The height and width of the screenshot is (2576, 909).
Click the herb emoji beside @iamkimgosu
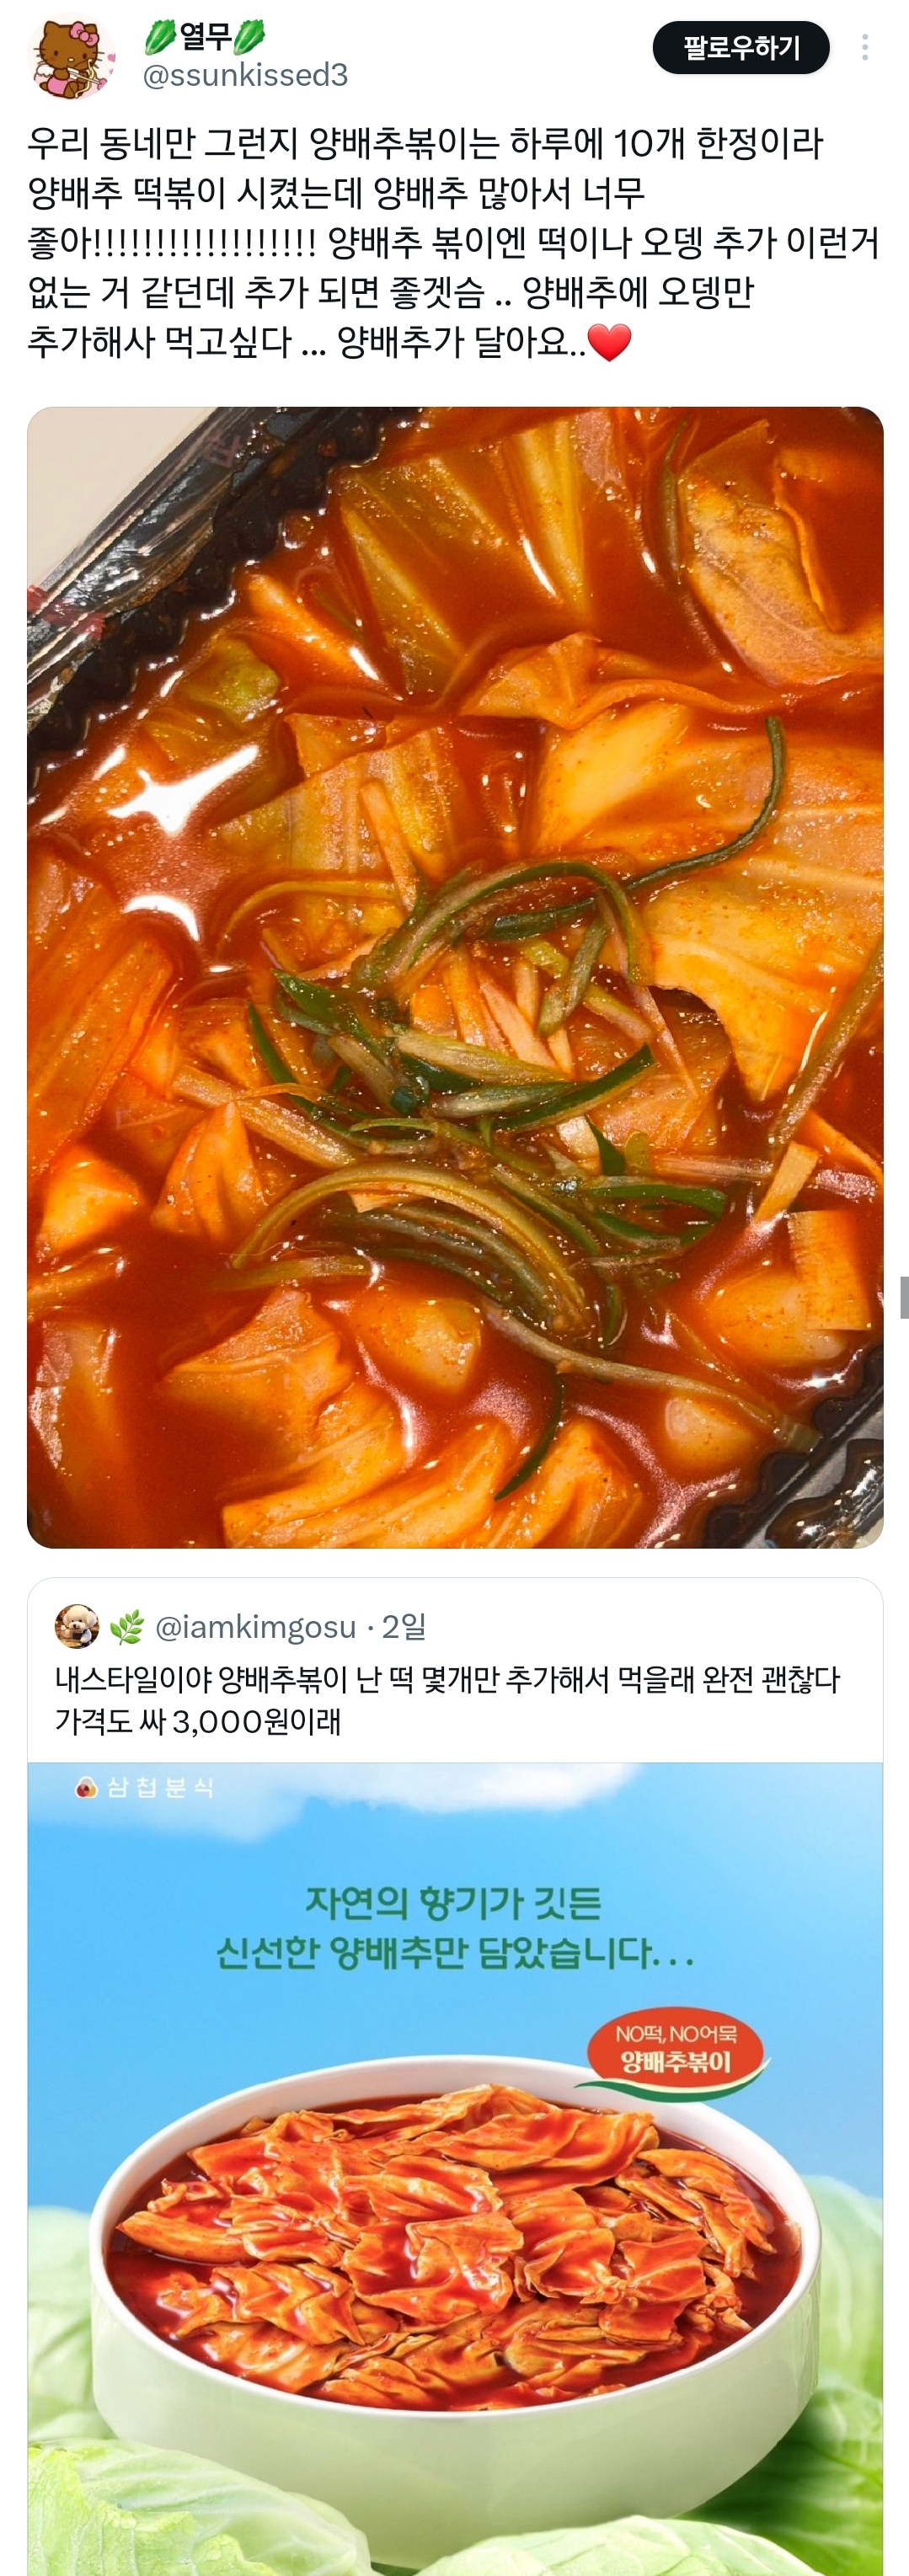click(x=126, y=1627)
